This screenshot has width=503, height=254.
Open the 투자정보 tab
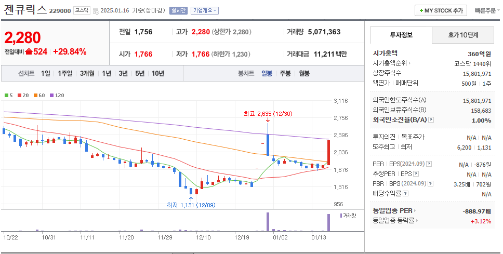point(401,35)
